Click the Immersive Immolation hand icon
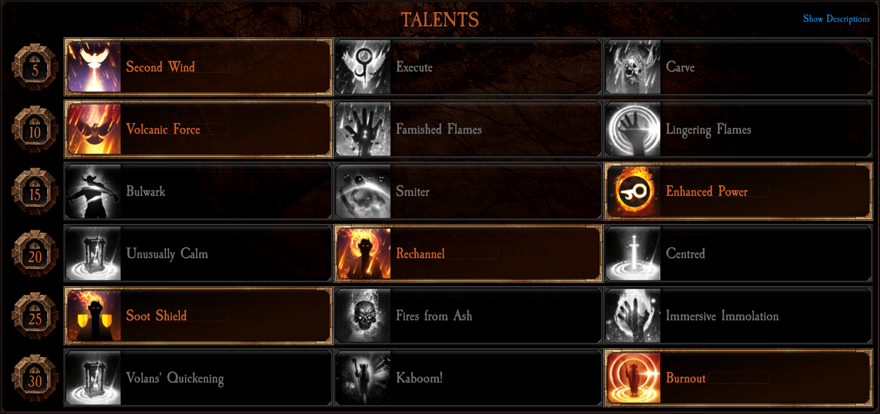The height and width of the screenshot is (414, 880). pyautogui.click(x=633, y=316)
